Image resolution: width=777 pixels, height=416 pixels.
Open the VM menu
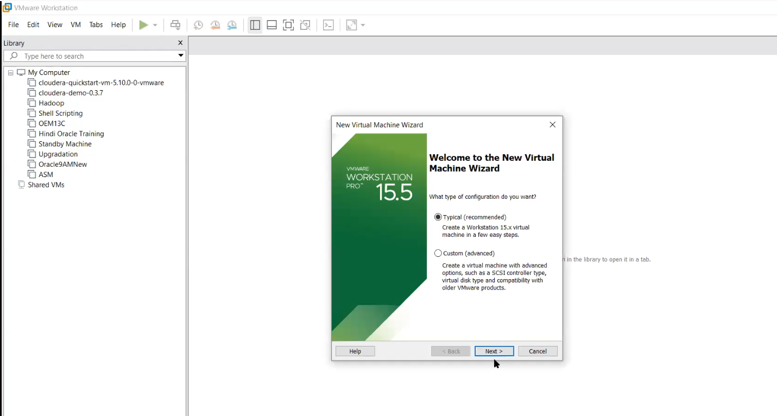coord(75,25)
